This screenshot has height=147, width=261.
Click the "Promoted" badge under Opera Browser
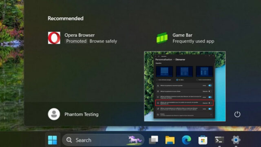click(76, 41)
